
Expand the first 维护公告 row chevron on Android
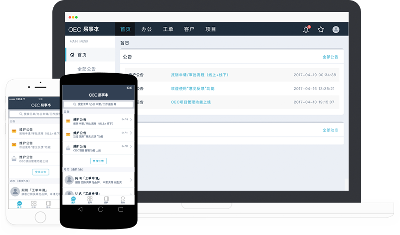click(x=131, y=121)
